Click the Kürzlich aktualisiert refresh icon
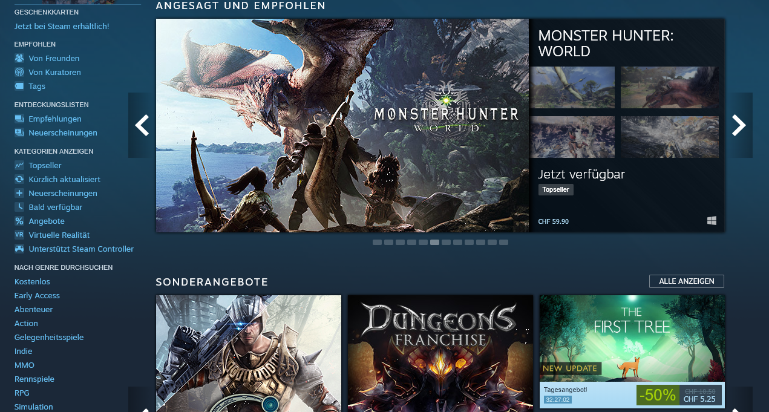 point(19,180)
